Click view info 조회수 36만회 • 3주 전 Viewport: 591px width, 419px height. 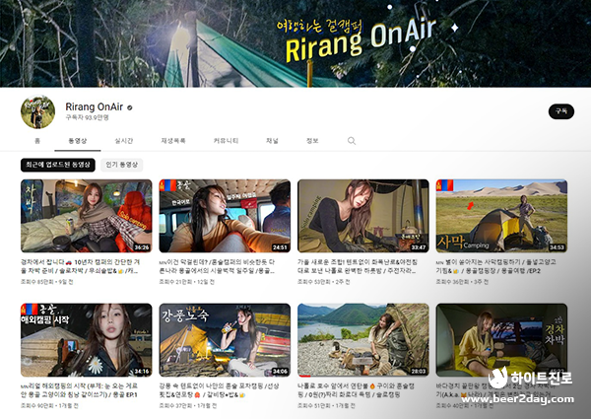tap(462, 282)
